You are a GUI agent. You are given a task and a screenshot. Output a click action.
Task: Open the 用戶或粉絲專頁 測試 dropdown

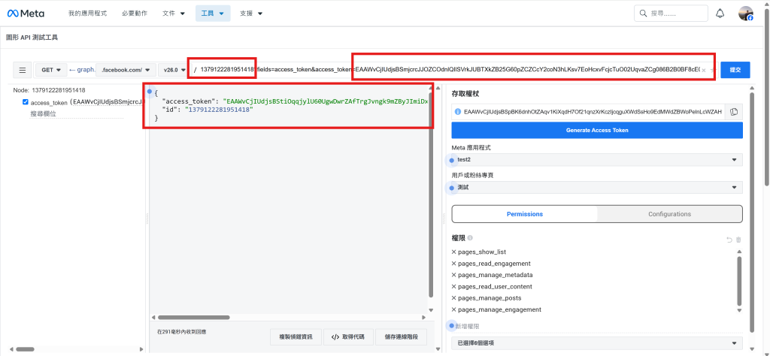click(596, 188)
